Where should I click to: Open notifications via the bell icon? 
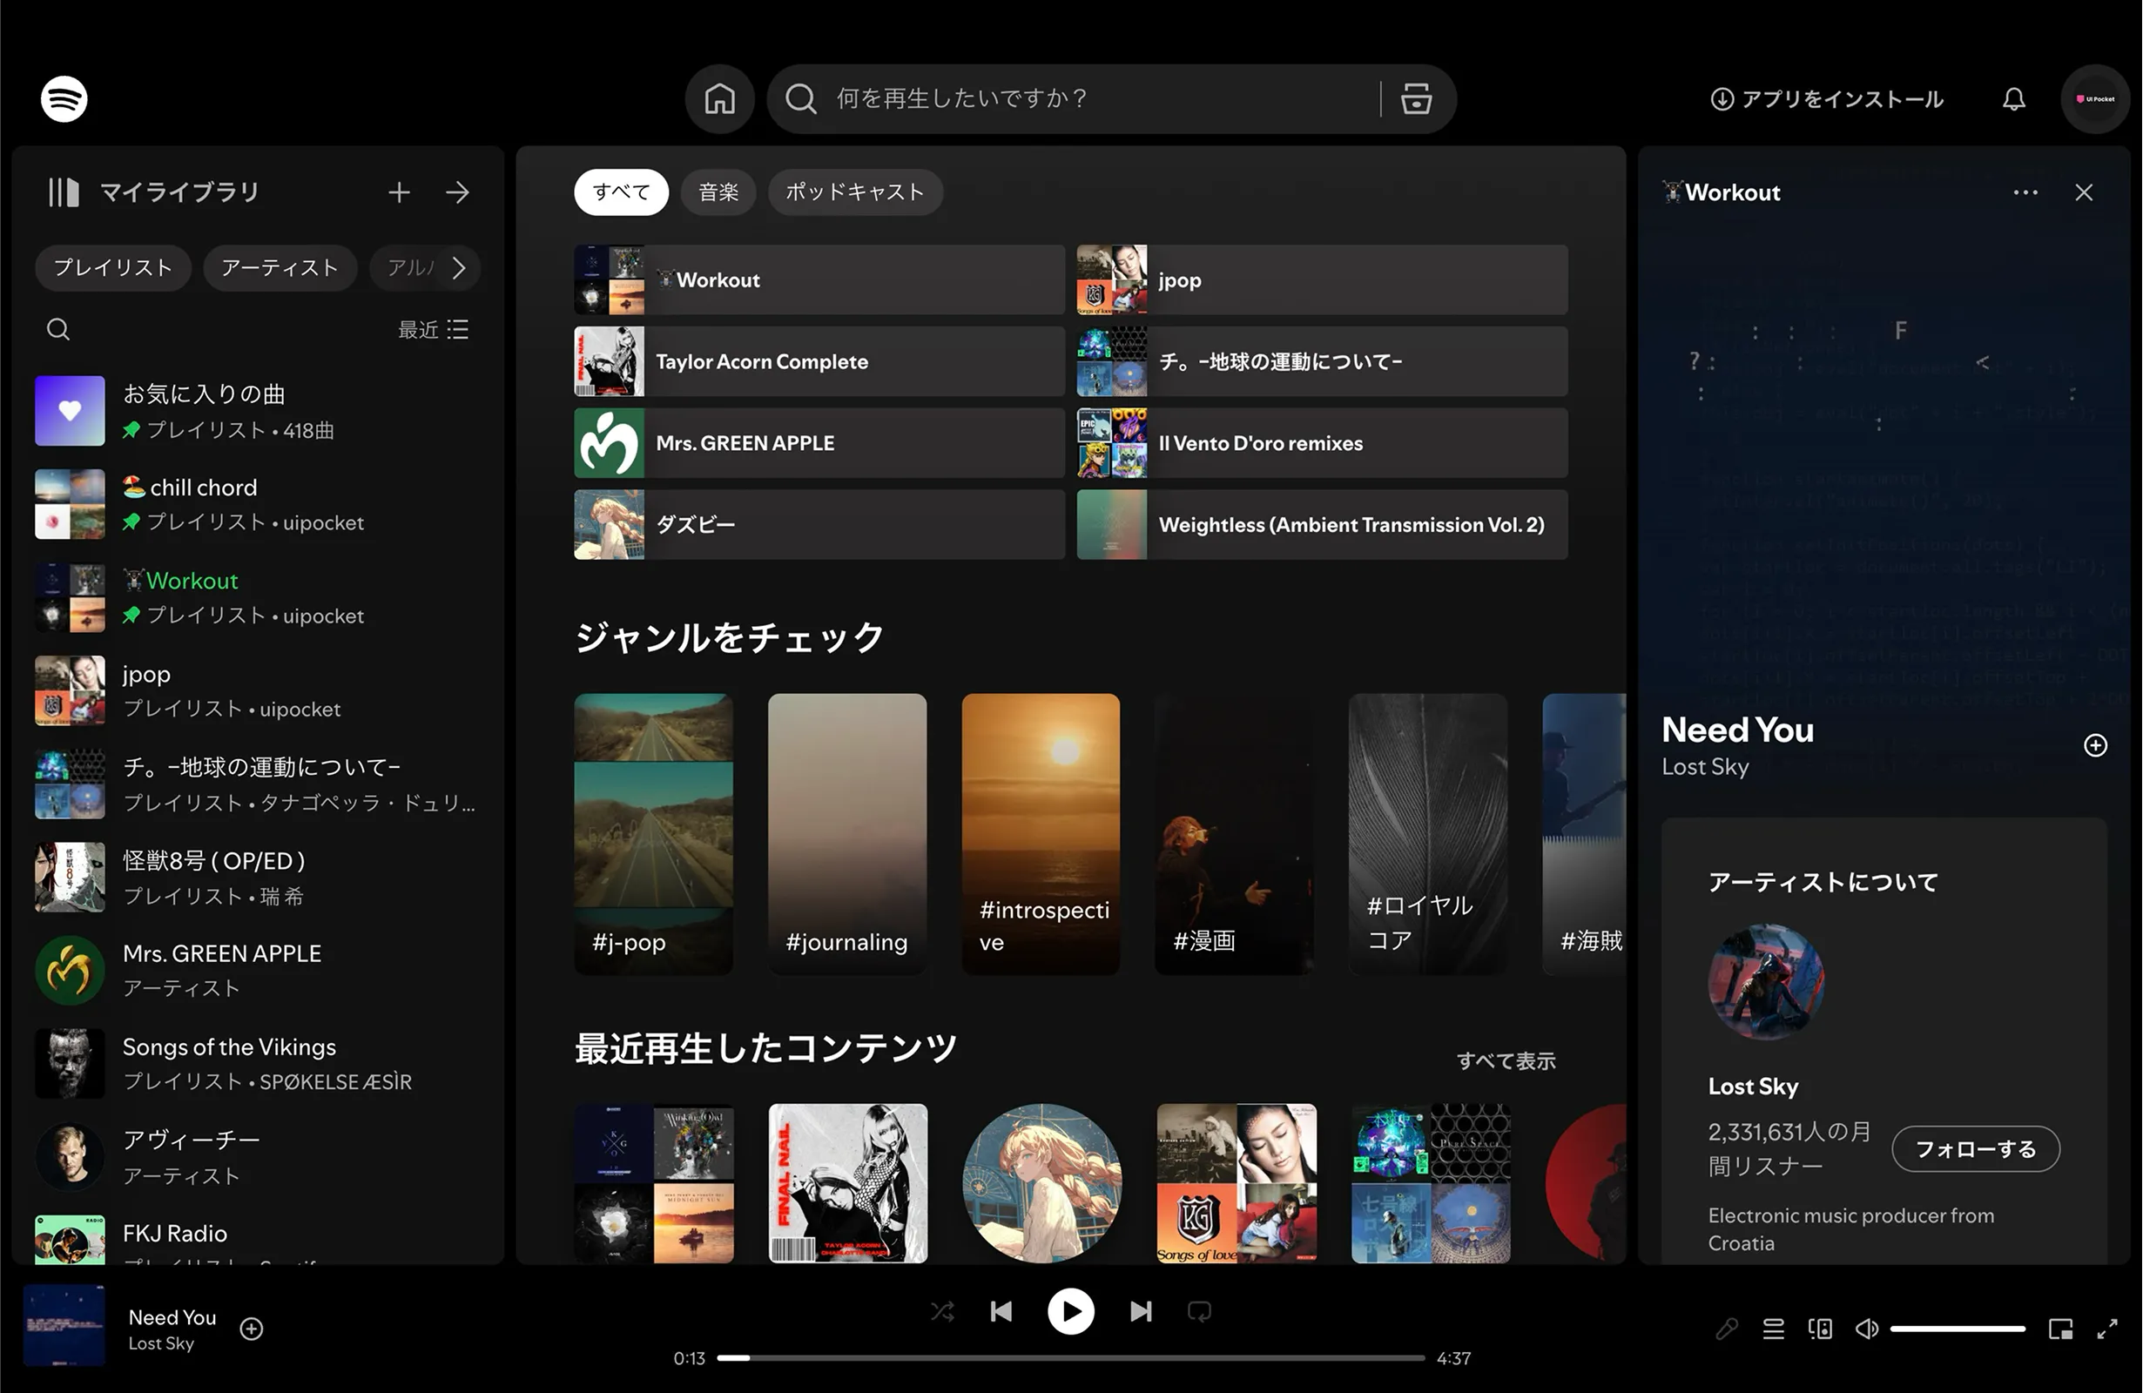click(x=2014, y=99)
